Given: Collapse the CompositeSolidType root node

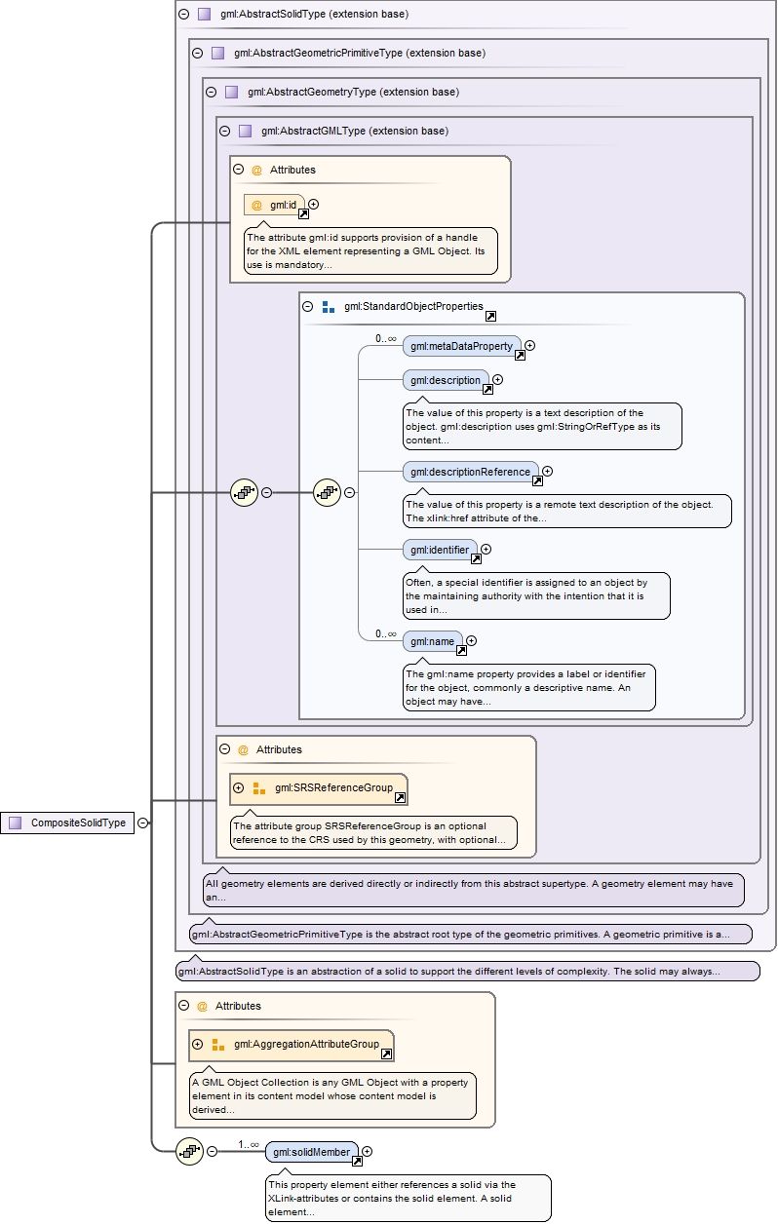Looking at the screenshot, I should tap(143, 823).
